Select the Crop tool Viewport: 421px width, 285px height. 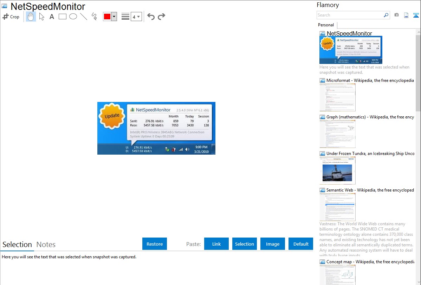(x=11, y=17)
